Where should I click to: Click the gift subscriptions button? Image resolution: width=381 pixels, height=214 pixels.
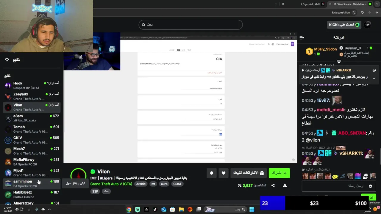point(248,173)
